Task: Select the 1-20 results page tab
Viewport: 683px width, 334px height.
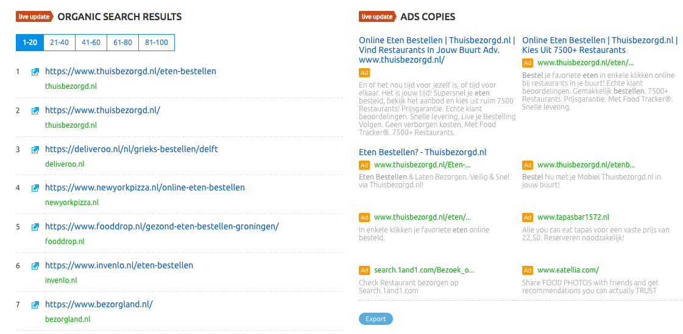Action: 29,43
